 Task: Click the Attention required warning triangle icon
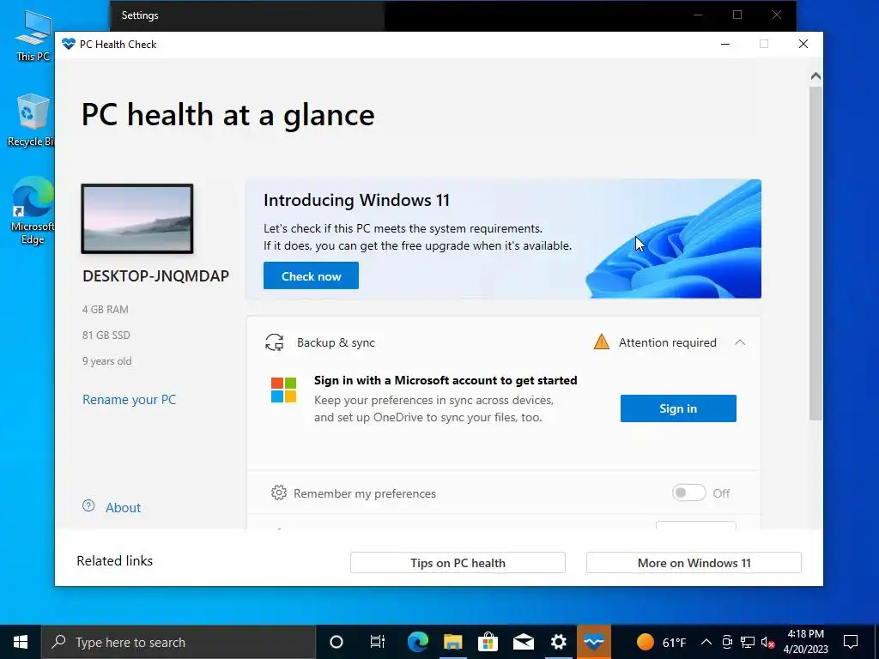pos(602,342)
